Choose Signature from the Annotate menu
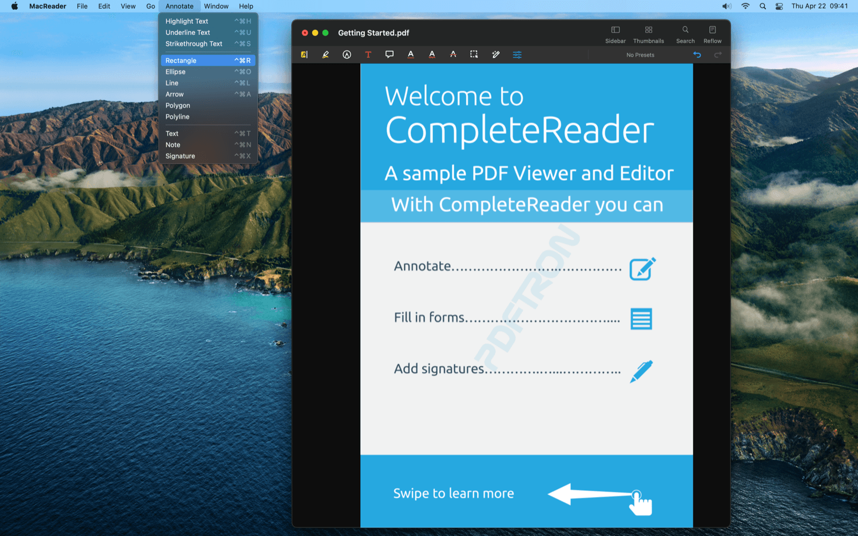The height and width of the screenshot is (536, 858). [180, 156]
